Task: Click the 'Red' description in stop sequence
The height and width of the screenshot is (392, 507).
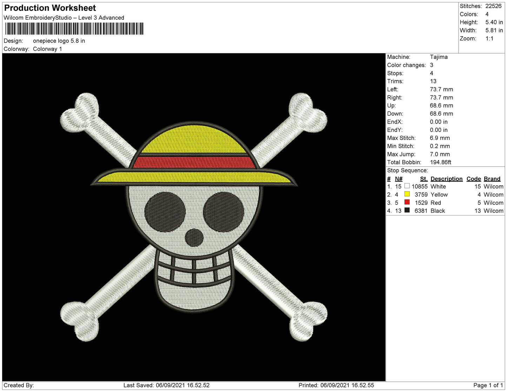Action: pyautogui.click(x=436, y=202)
